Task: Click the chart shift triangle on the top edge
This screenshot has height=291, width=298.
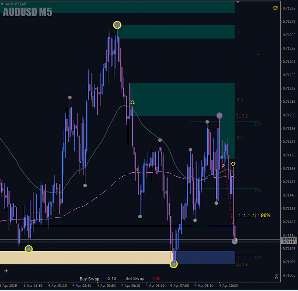Action: click(x=238, y=2)
